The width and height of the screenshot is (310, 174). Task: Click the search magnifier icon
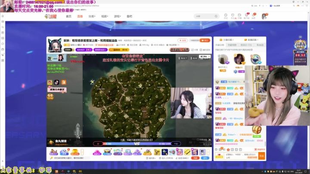(x=216, y=16)
